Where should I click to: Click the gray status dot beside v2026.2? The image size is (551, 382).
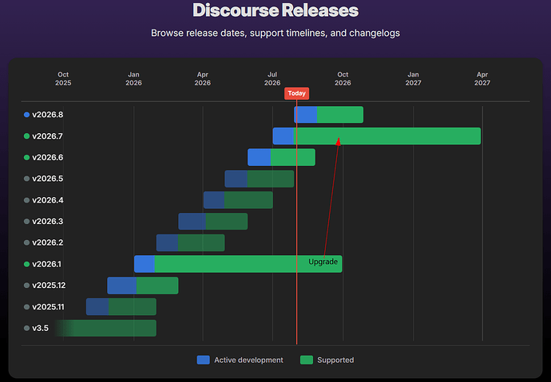pos(26,242)
